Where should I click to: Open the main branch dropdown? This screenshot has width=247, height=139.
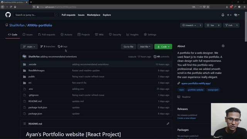coord(29,47)
